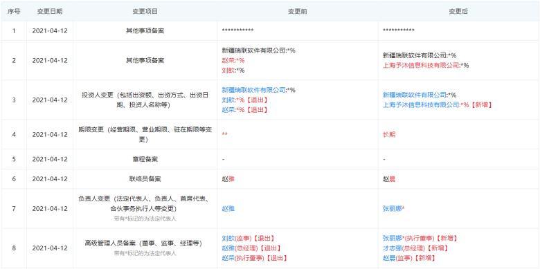The height and width of the screenshot is (269, 540).
Task: Click sequence number 6 cell
Action: pyautogui.click(x=14, y=179)
